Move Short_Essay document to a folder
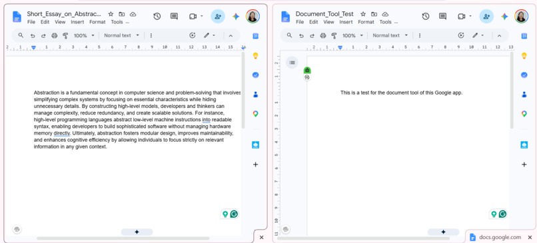 point(121,14)
